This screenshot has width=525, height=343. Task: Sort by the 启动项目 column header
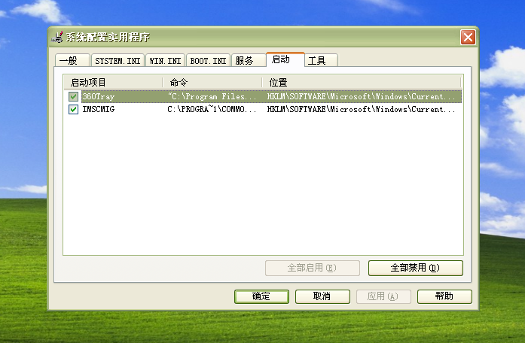pos(113,82)
